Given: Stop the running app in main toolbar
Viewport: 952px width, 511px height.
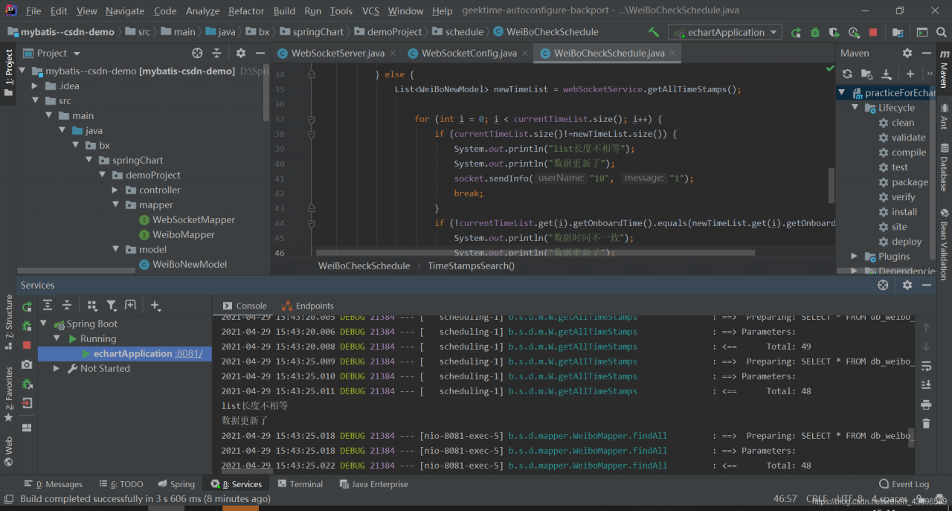Looking at the screenshot, I should (873, 32).
